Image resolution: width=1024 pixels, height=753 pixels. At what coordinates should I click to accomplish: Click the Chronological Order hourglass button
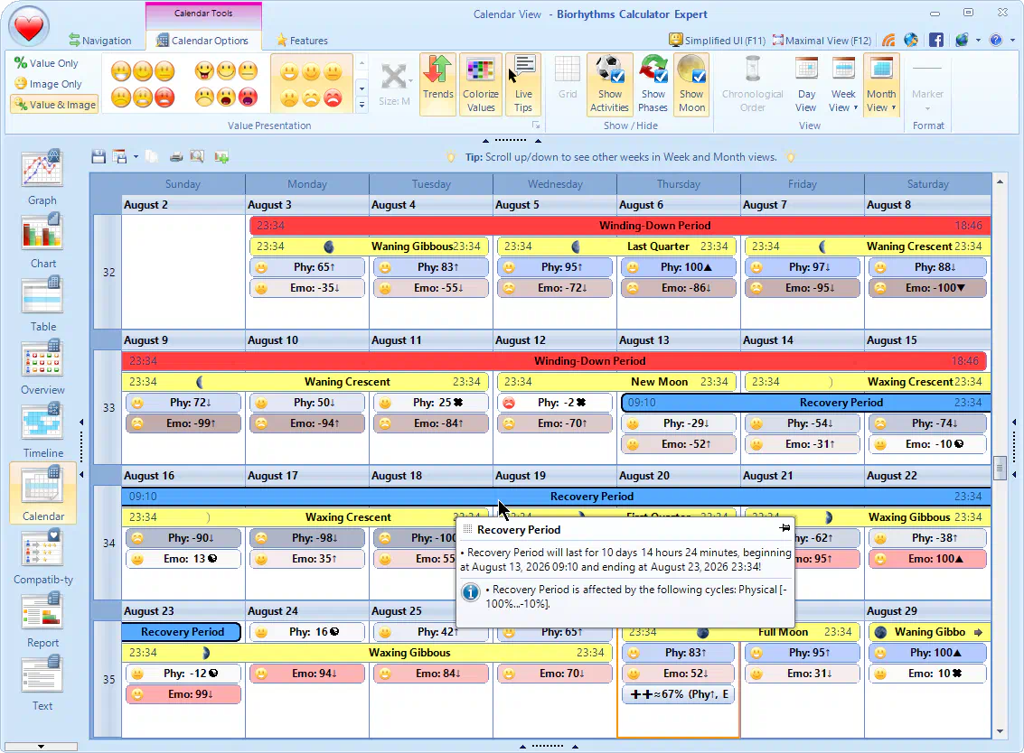pos(752,84)
